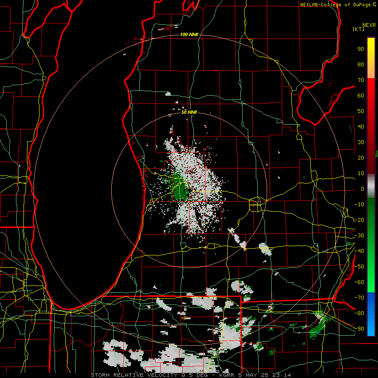Click the -30 value on velocity scale
Screen dimensions: 378x378
(x=359, y=236)
